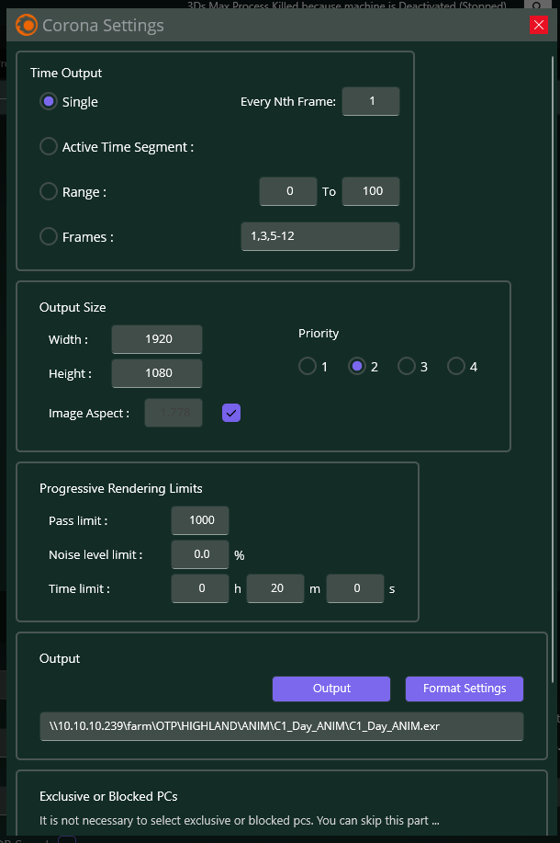This screenshot has height=843, width=560.
Task: Click the Corona logo icon in title bar
Action: [27, 25]
